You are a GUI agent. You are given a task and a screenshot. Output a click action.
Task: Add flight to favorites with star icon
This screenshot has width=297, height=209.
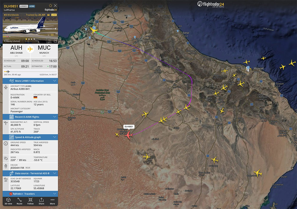pyautogui.click(x=50, y=6)
